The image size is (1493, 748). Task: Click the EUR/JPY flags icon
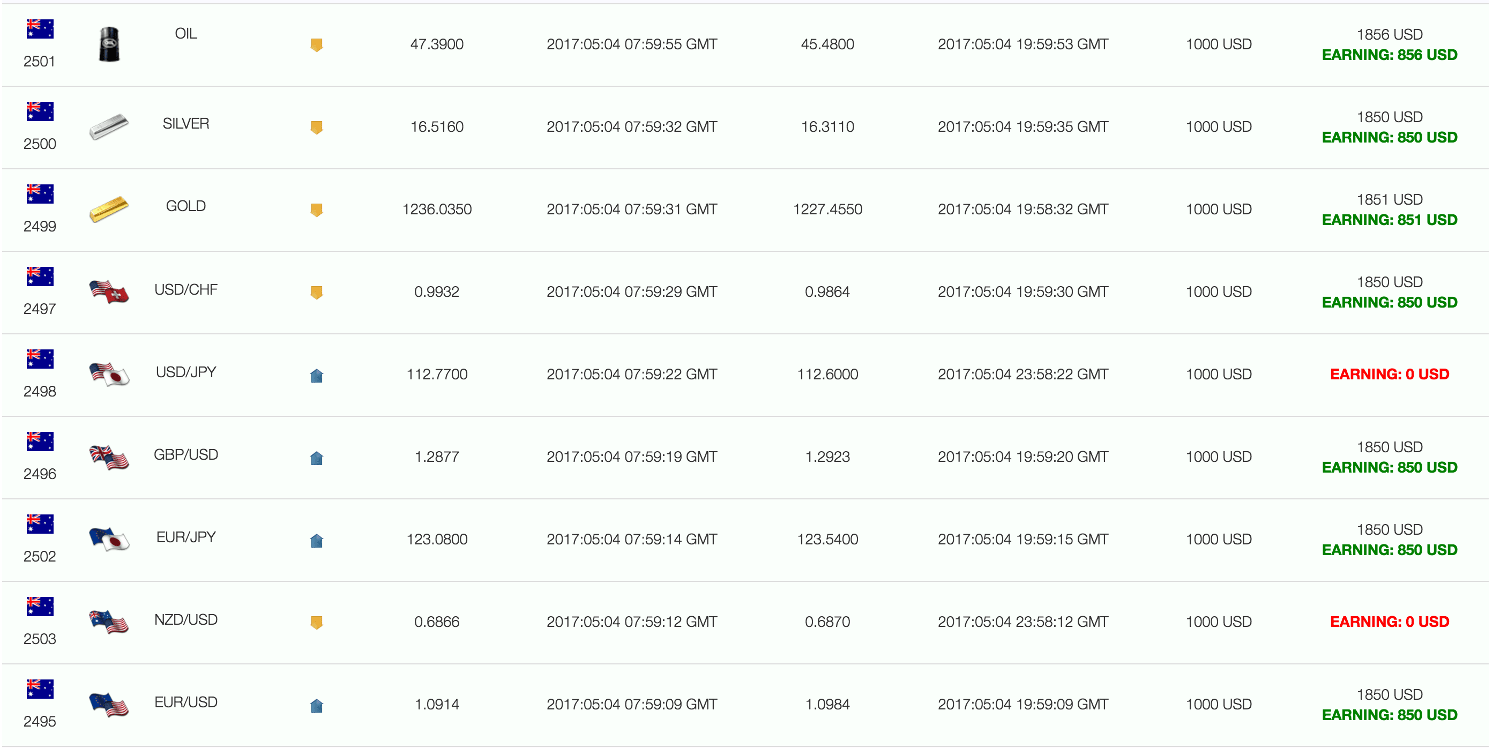(x=109, y=540)
